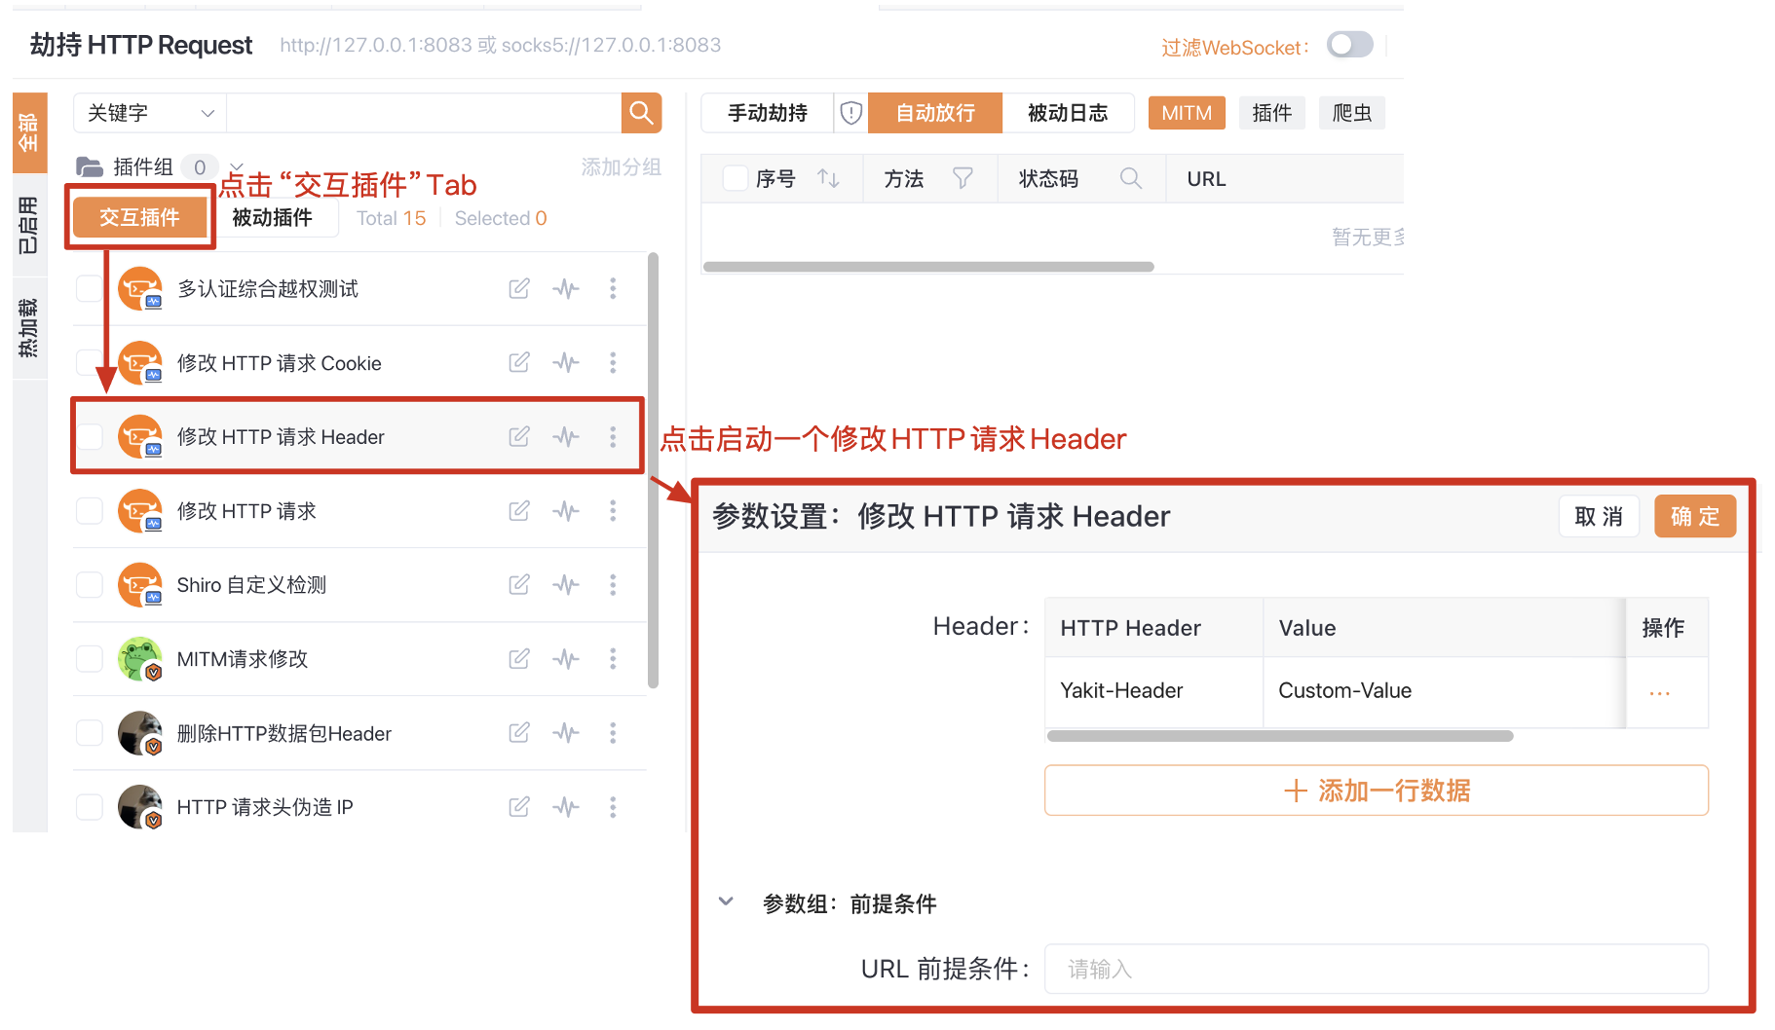1775x1030 pixels.
Task: Click the search icon in 状态码 column
Action: (1130, 178)
